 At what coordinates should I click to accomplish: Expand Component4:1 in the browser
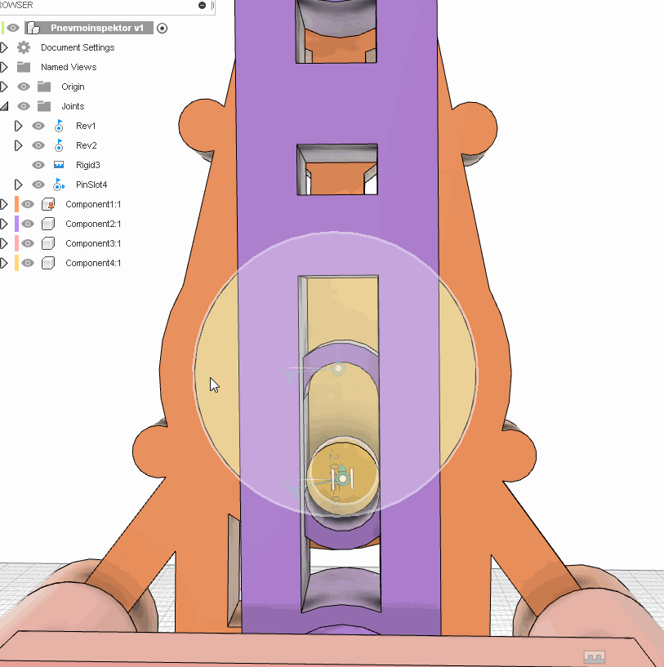pyautogui.click(x=4, y=263)
